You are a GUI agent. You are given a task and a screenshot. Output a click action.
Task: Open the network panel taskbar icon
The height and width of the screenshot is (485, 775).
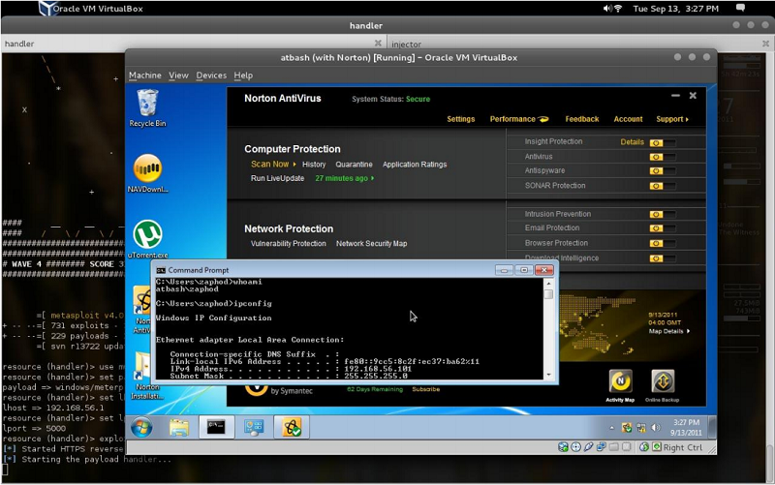(x=254, y=427)
